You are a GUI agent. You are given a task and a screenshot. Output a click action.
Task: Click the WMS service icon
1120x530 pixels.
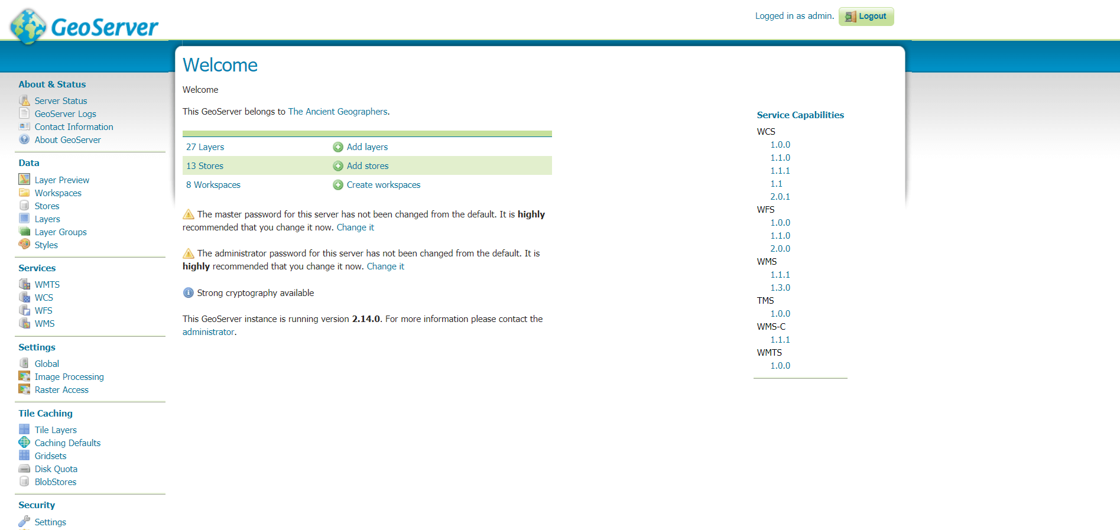point(24,323)
